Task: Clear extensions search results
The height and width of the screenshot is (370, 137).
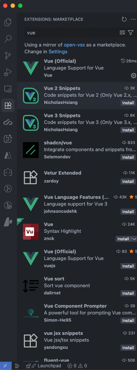Action: [122, 33]
